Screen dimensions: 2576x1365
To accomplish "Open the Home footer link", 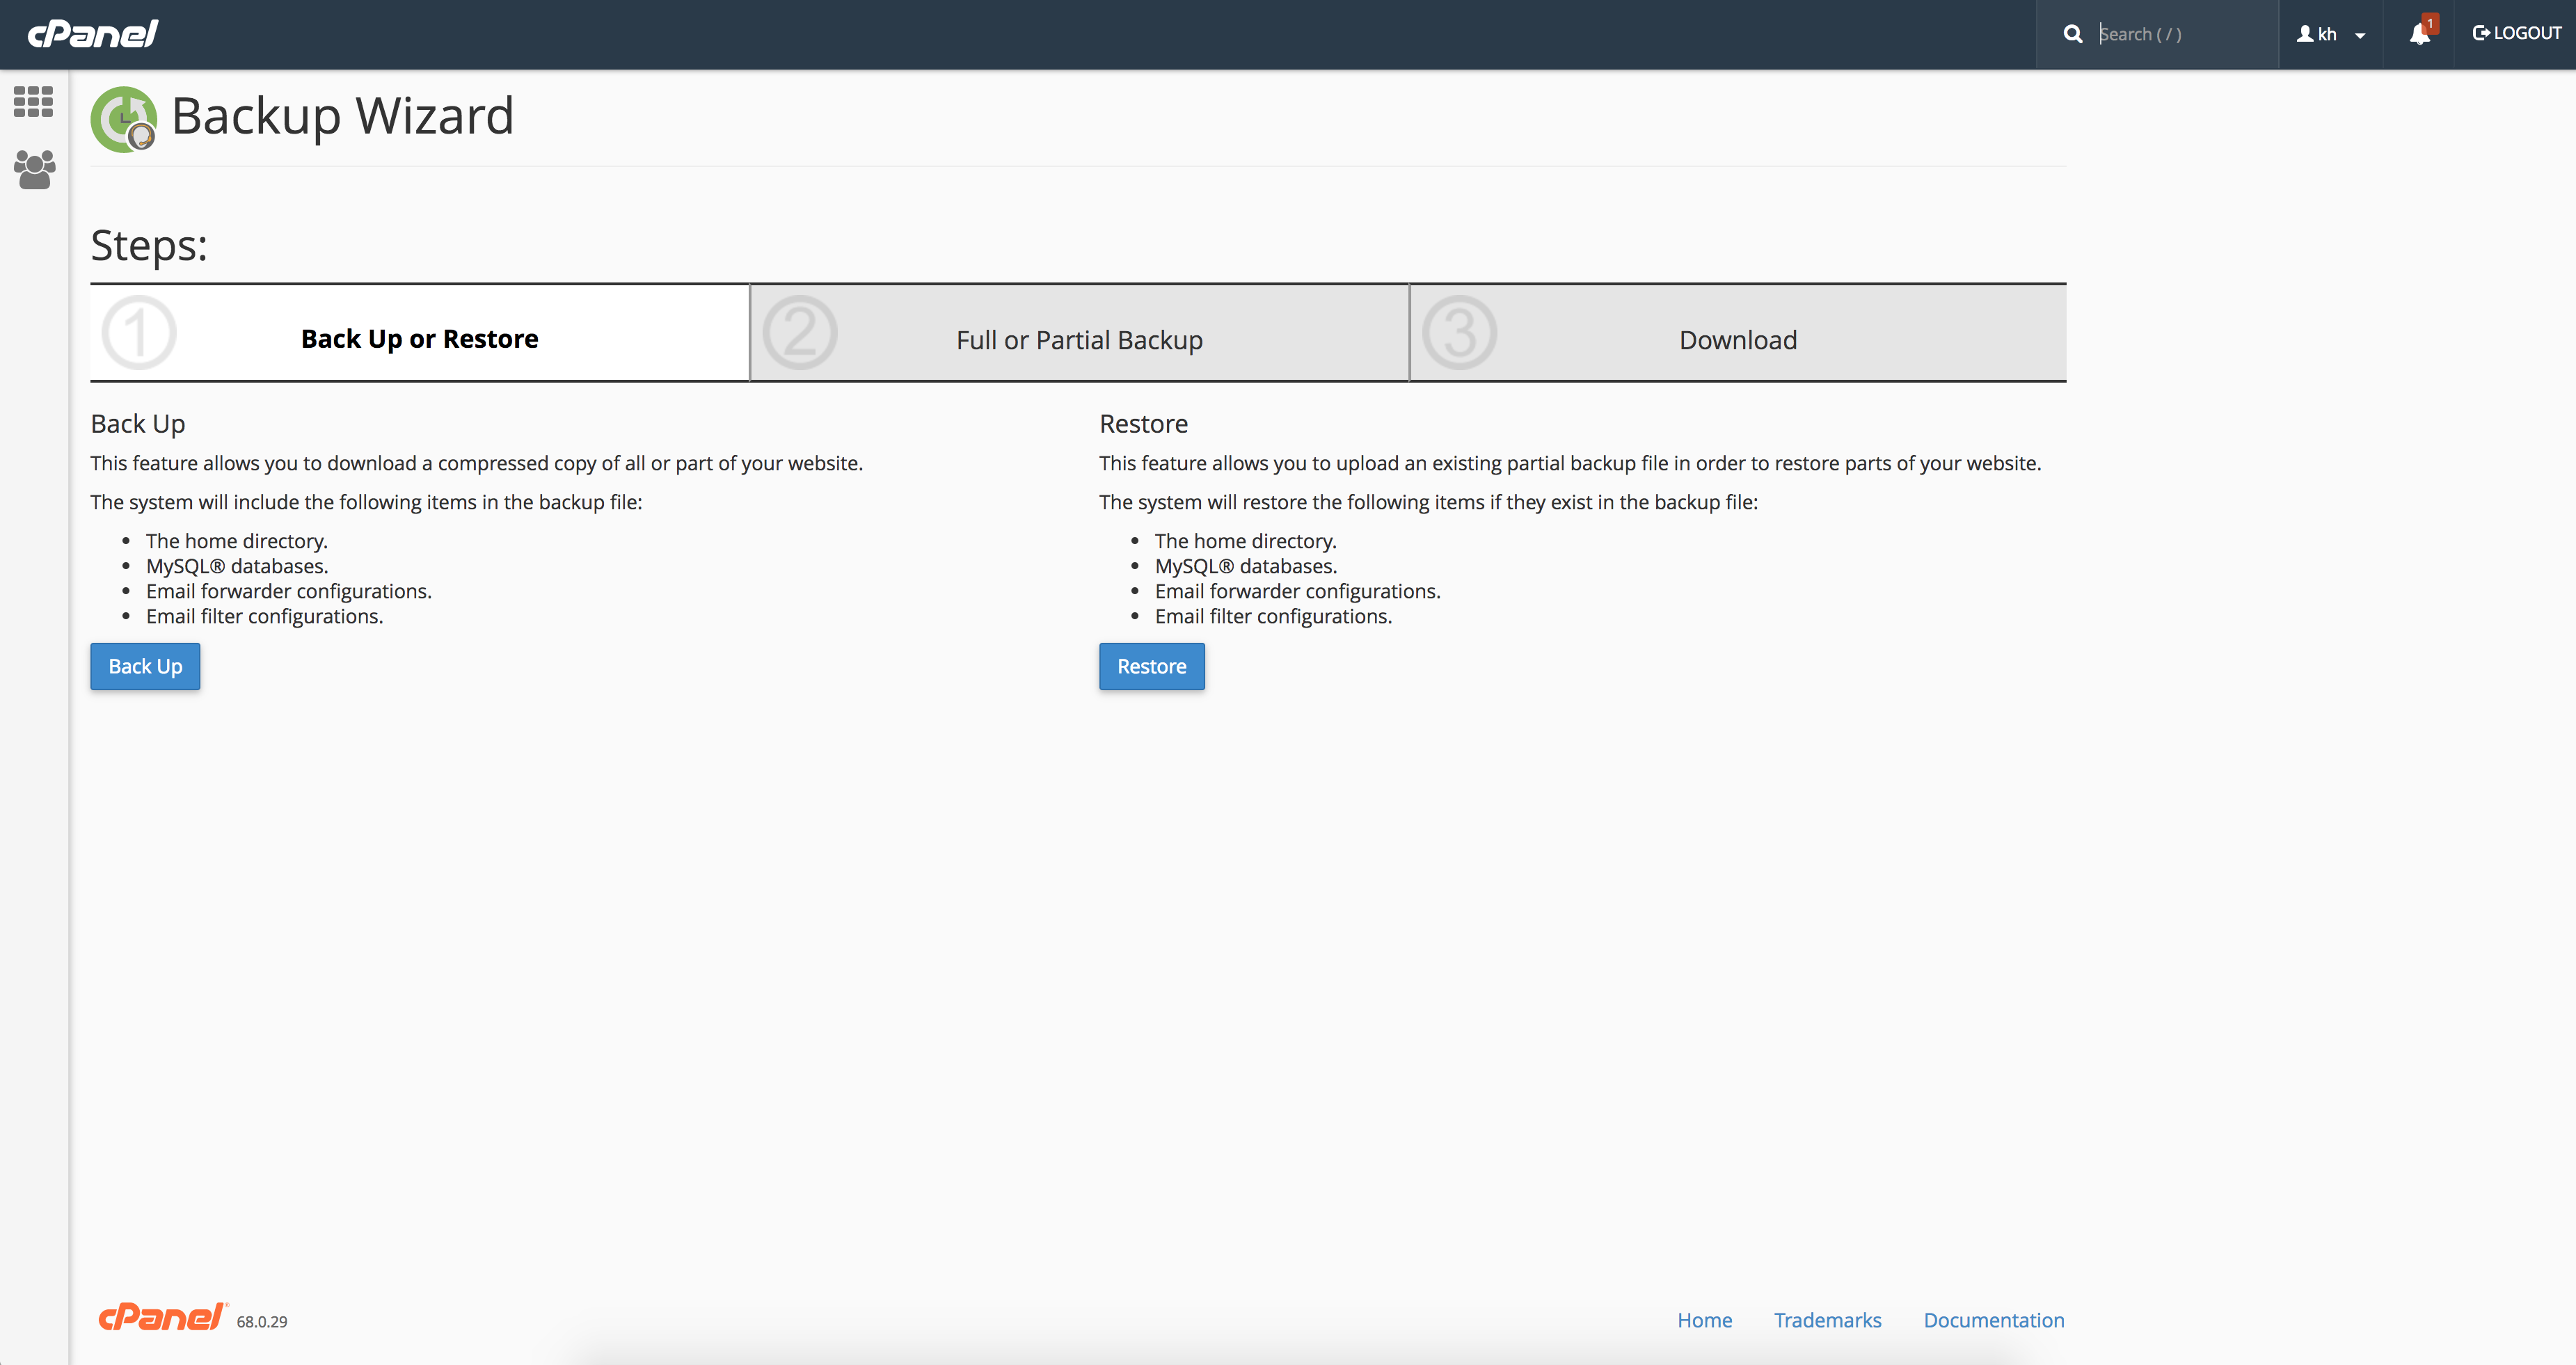I will click(1704, 1320).
